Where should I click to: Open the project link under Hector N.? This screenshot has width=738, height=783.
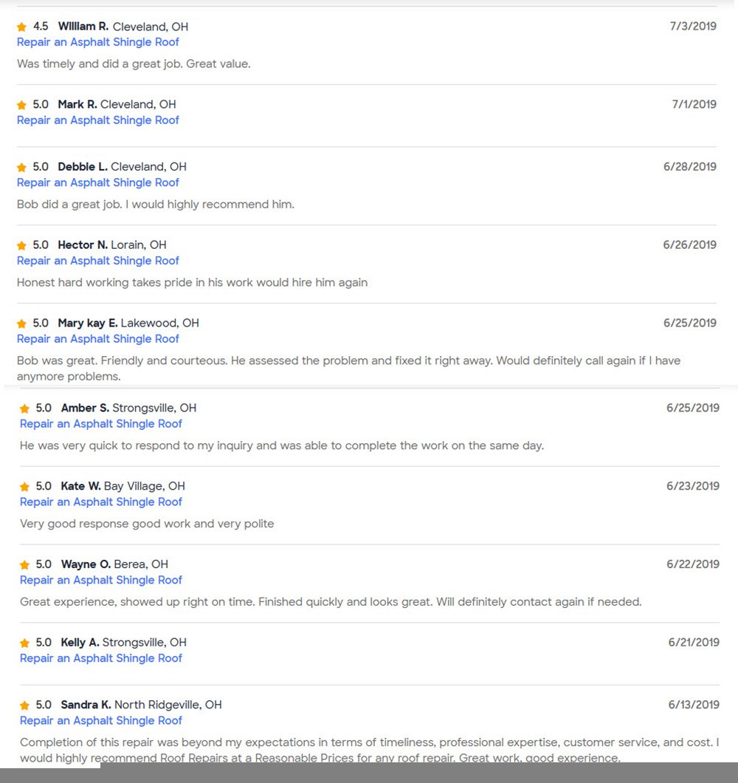[x=98, y=260]
